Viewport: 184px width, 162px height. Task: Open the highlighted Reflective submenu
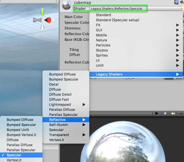coord(66,120)
